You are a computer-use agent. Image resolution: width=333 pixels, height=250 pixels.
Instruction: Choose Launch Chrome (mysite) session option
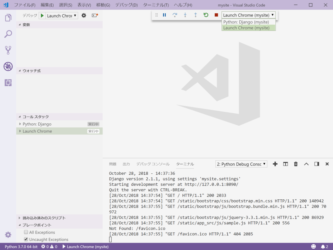click(x=248, y=28)
